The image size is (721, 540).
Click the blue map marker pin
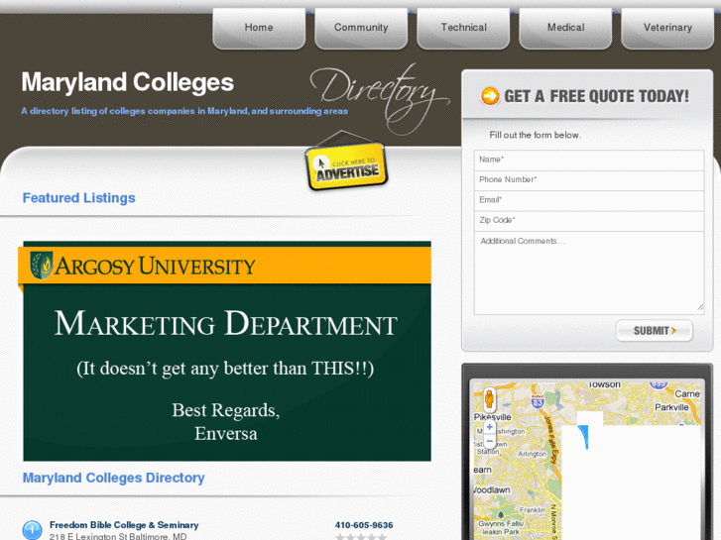[x=583, y=437]
